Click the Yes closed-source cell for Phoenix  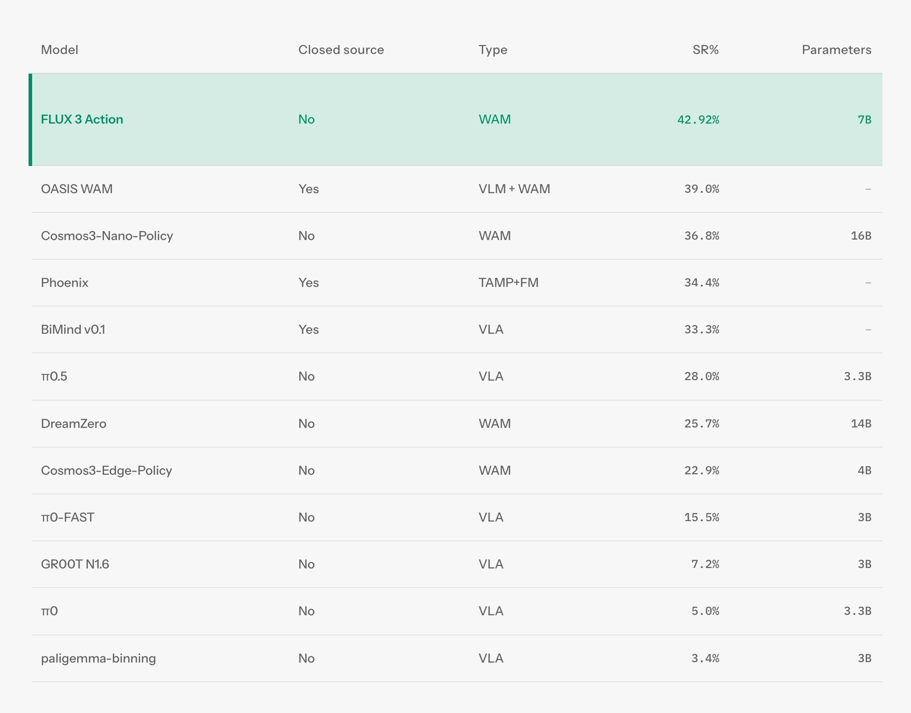tap(309, 282)
